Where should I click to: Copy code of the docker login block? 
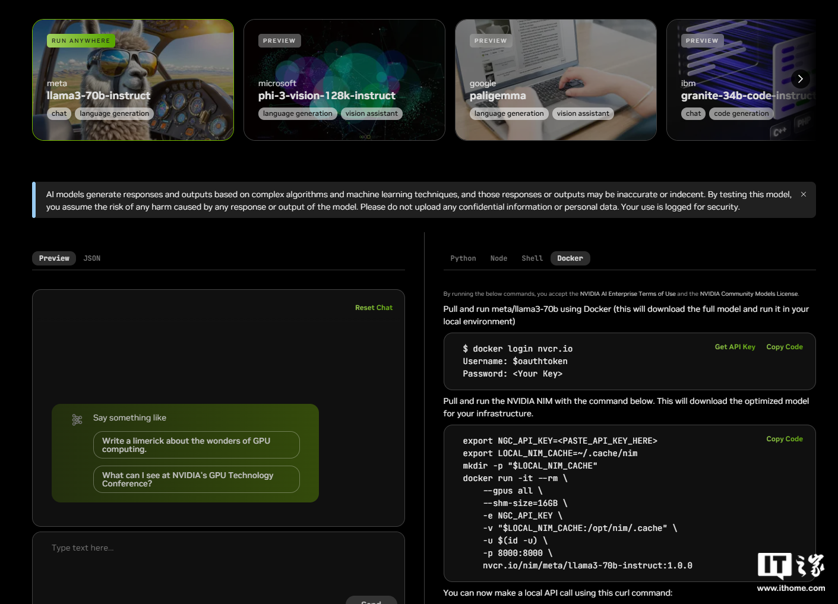click(x=785, y=347)
